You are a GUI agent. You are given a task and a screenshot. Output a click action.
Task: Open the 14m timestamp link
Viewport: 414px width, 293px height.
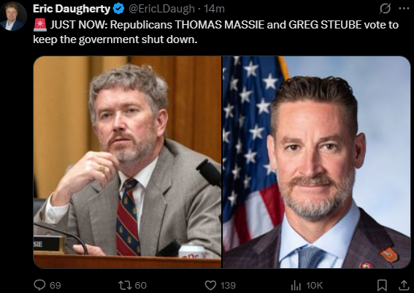pyautogui.click(x=214, y=9)
